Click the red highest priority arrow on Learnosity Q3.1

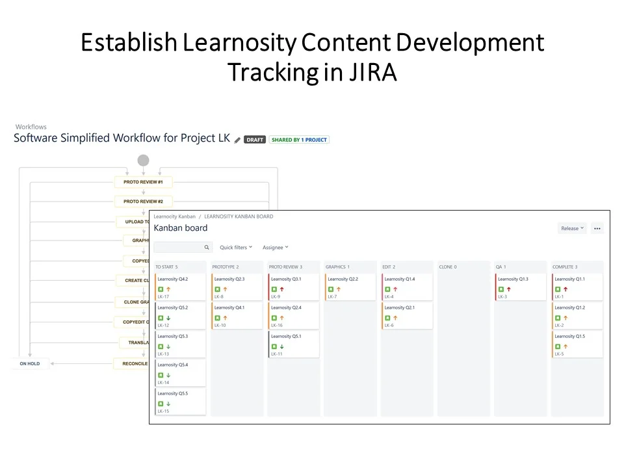(x=281, y=289)
